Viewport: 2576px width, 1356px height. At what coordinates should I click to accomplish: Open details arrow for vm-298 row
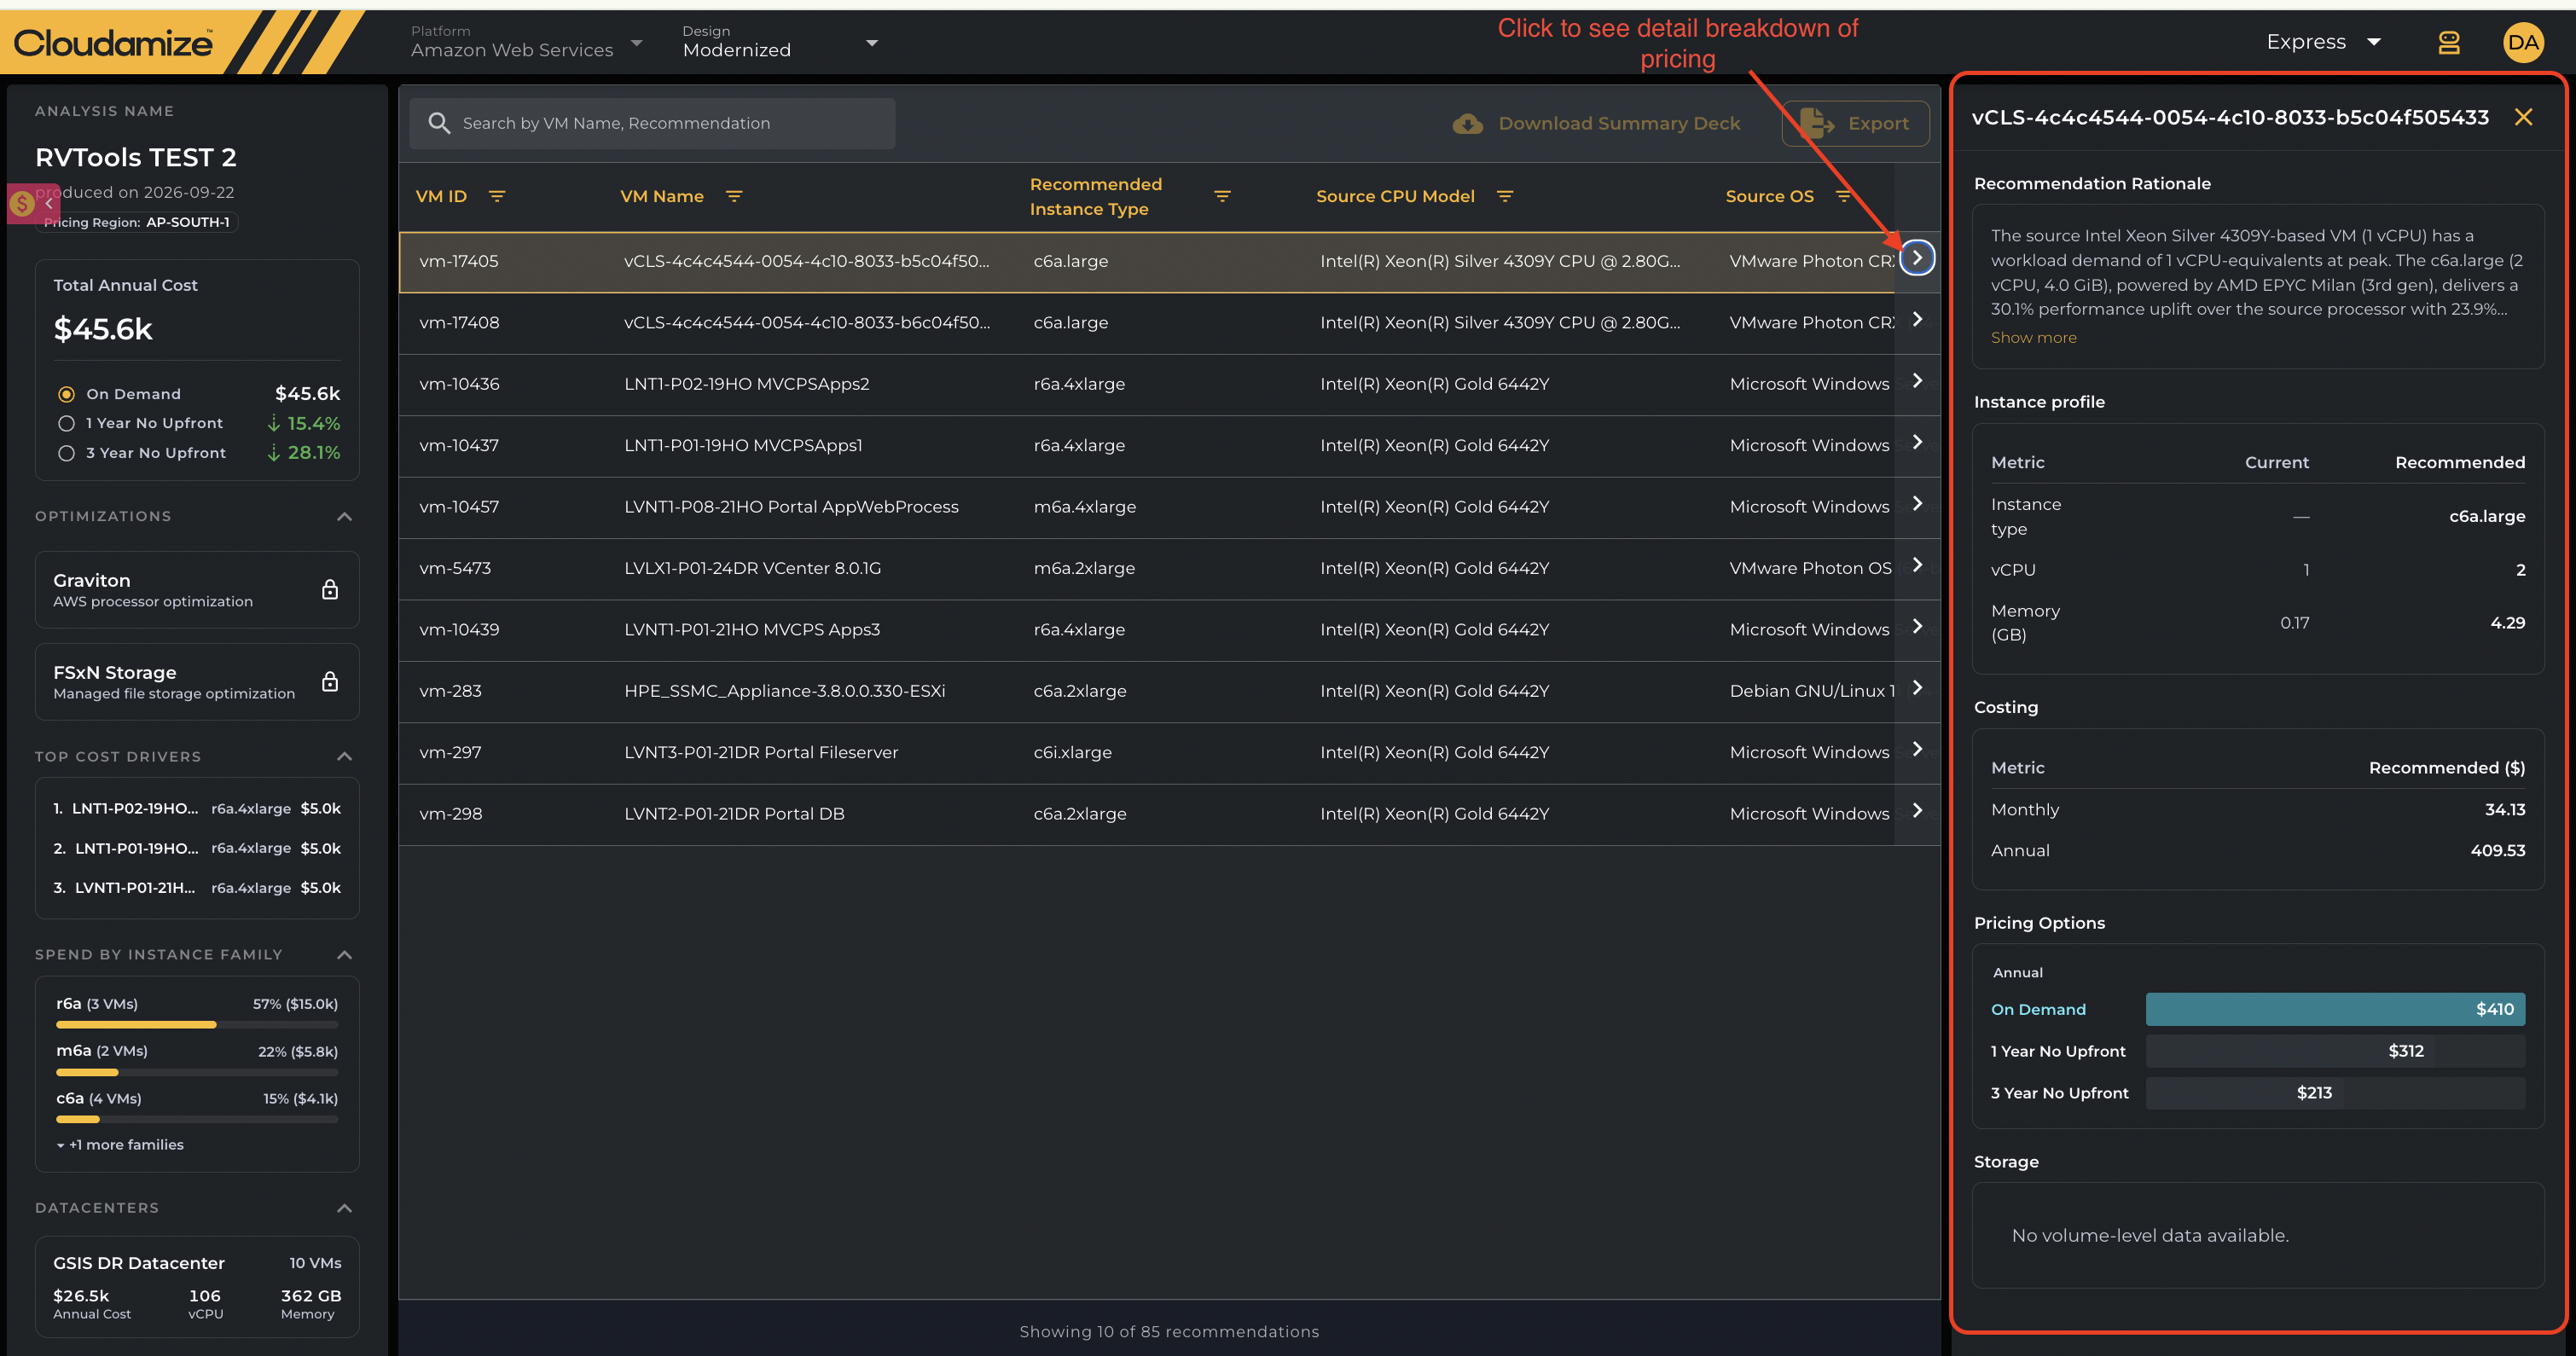pos(1917,811)
